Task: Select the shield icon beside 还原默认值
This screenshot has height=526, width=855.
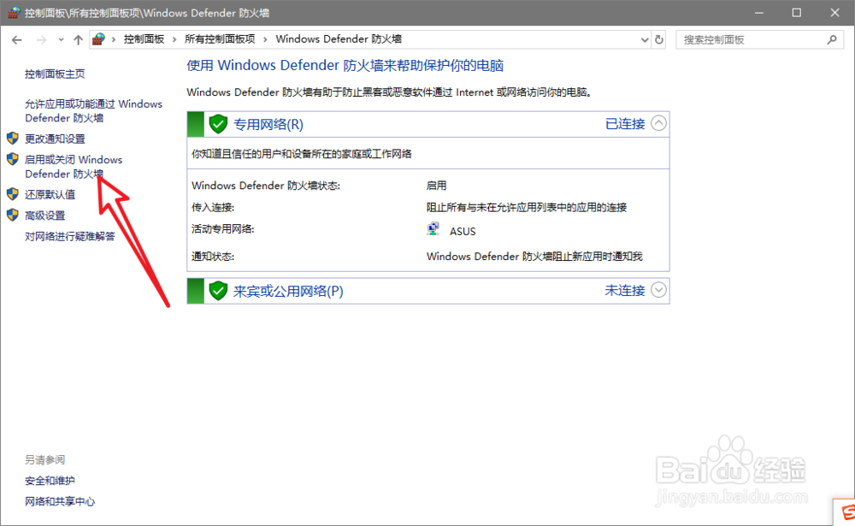Action: [x=12, y=194]
